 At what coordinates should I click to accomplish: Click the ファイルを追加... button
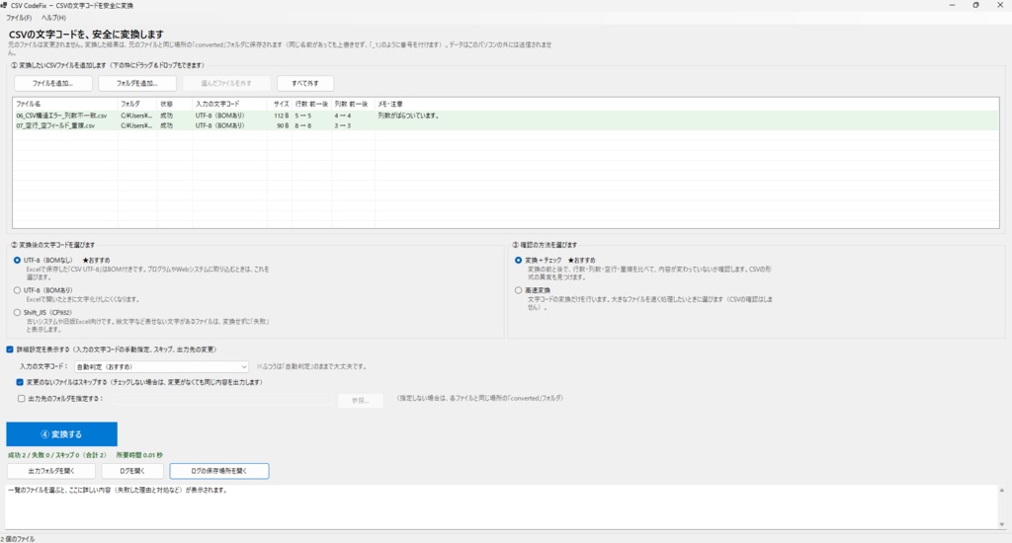pos(53,83)
